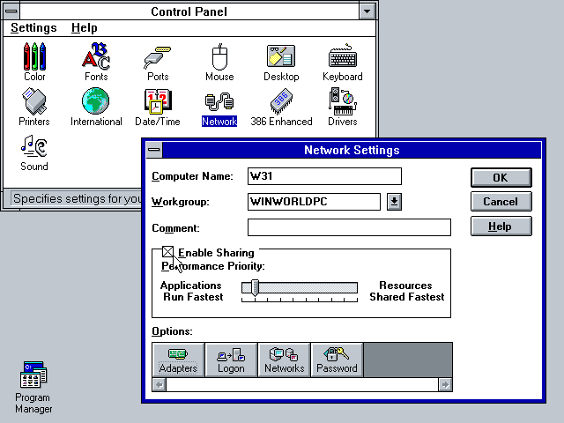The height and width of the screenshot is (423, 564).
Task: Click the Help button in Network Settings
Action: coord(501,226)
